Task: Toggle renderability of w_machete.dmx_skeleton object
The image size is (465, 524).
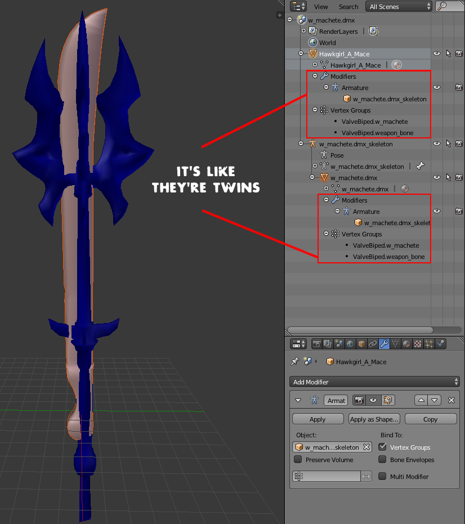Action: (x=459, y=144)
